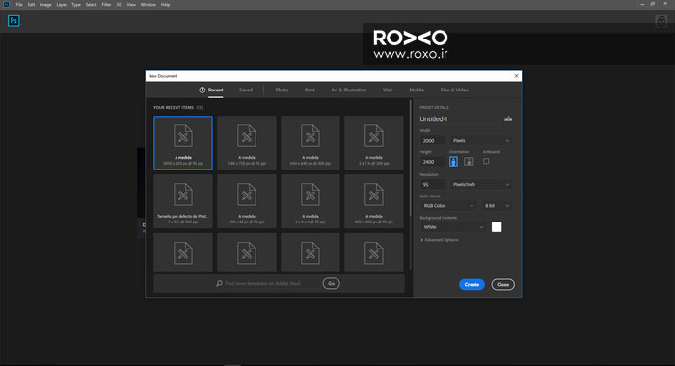Switch to the Web tab
Screen dimensions: 675x366
tap(388, 90)
